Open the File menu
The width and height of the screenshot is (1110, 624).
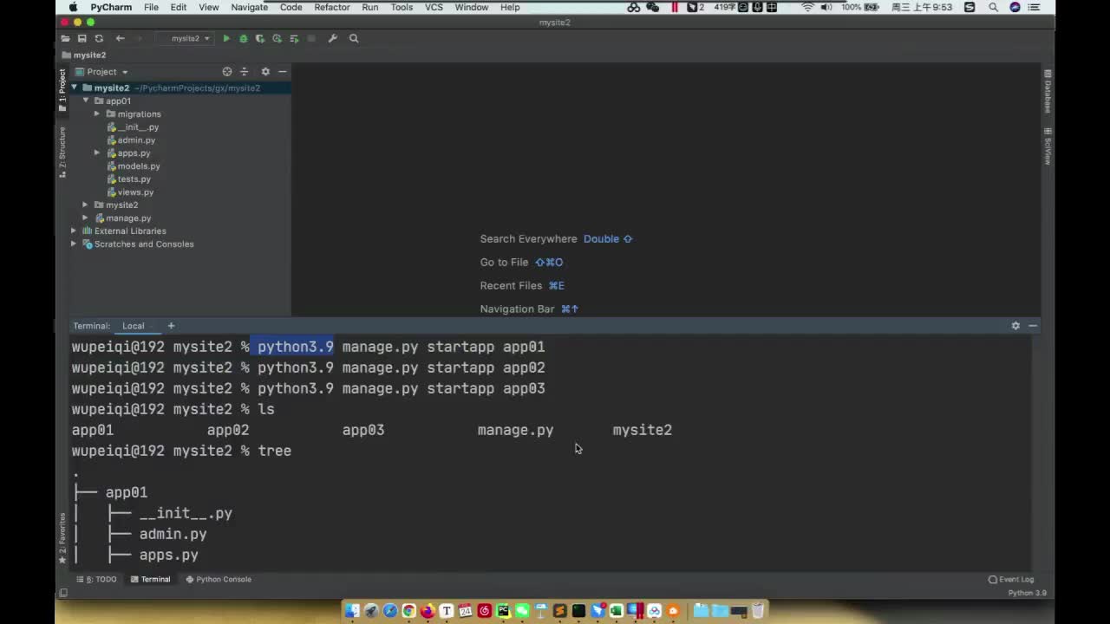151,7
